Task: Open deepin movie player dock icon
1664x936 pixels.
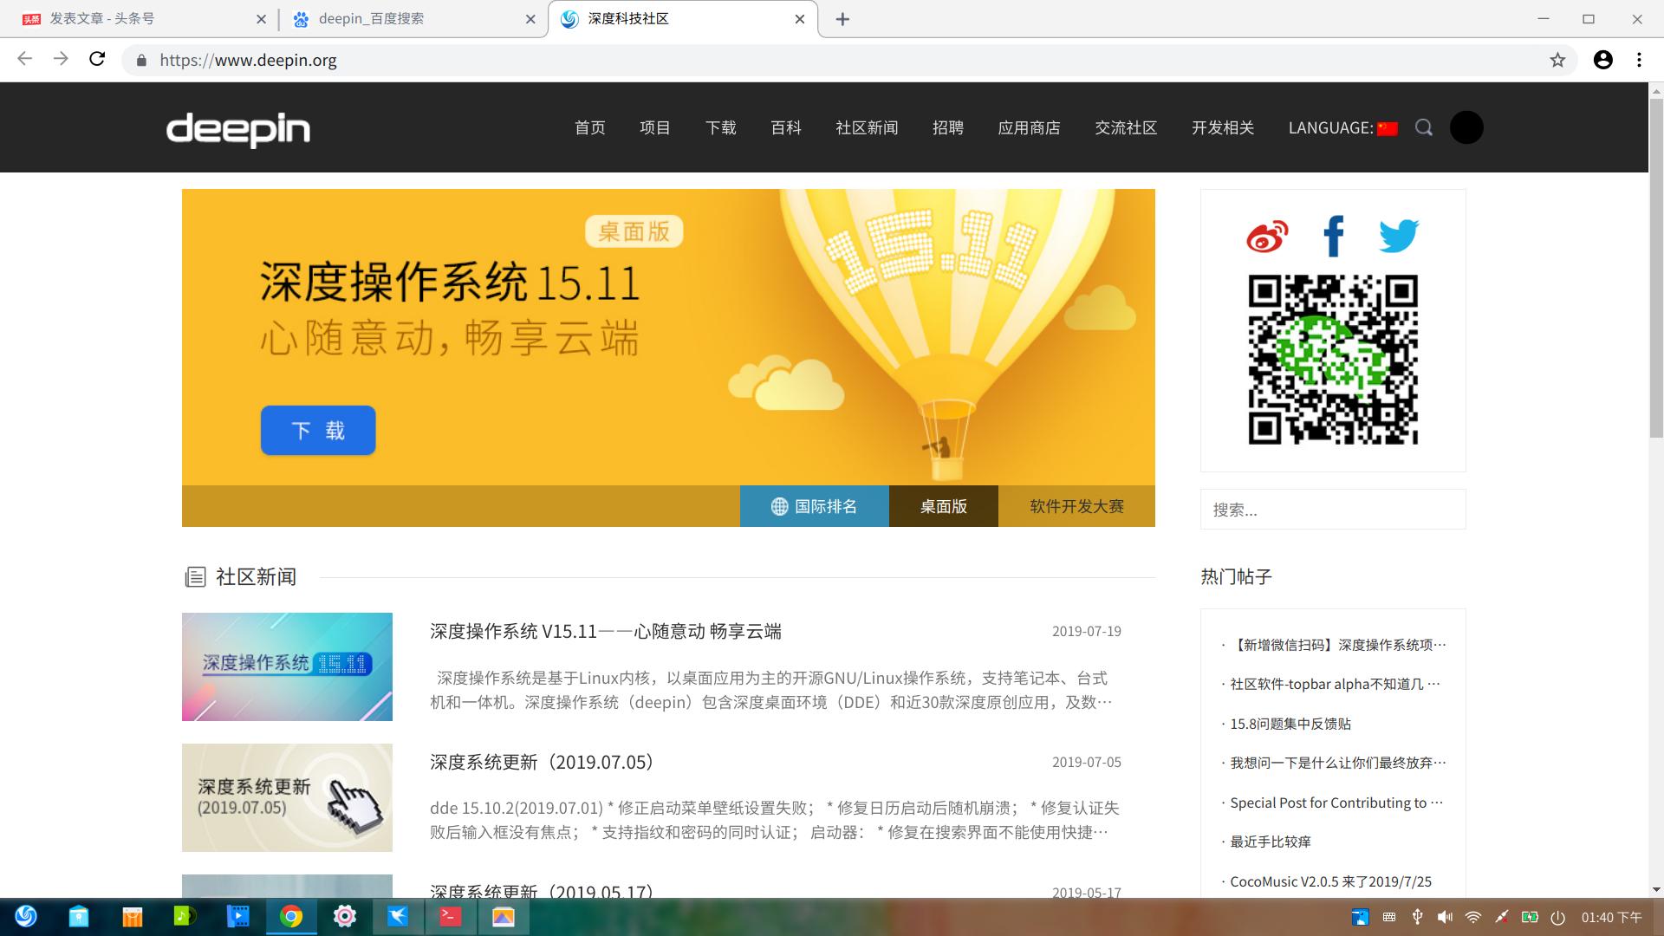Action: [x=237, y=916]
